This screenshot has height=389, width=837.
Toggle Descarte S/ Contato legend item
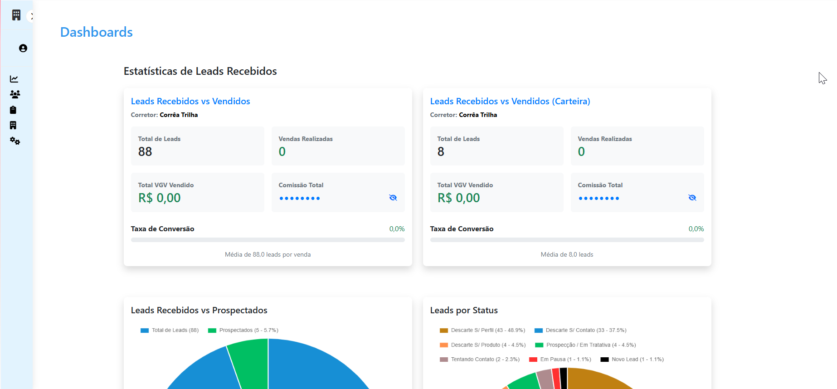(x=580, y=331)
